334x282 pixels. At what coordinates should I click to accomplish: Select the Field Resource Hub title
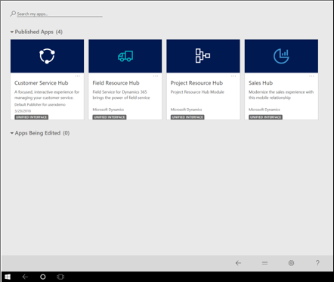coord(116,83)
